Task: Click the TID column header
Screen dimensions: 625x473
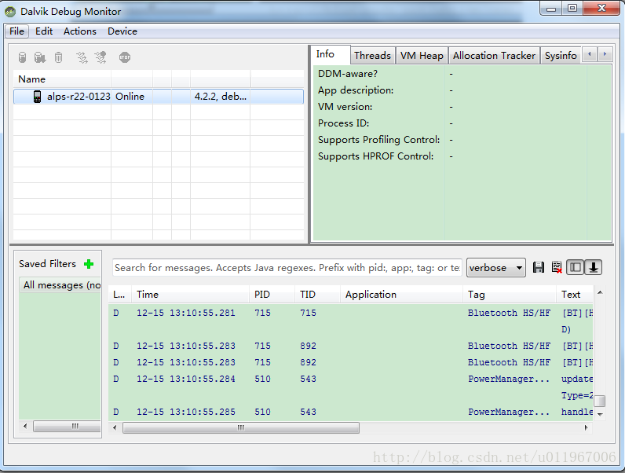Action: click(x=318, y=295)
